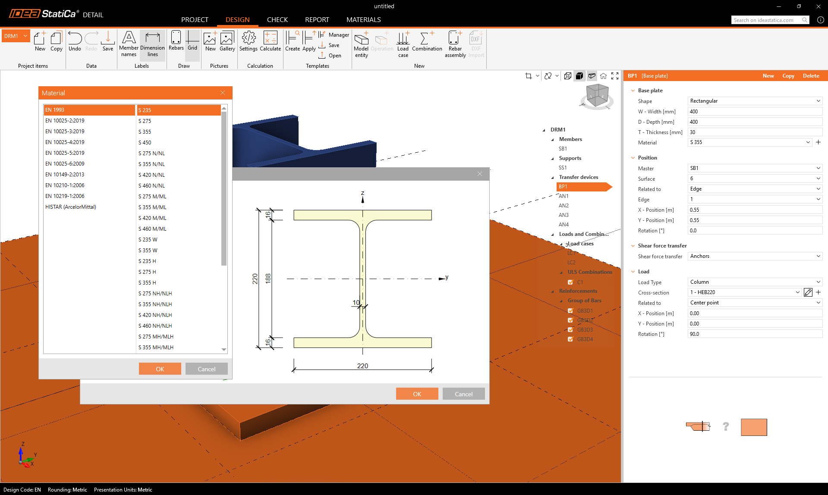This screenshot has height=495, width=828.
Task: Uncheck the GB3D1 reinforcement checkbox
Action: pyautogui.click(x=570, y=311)
